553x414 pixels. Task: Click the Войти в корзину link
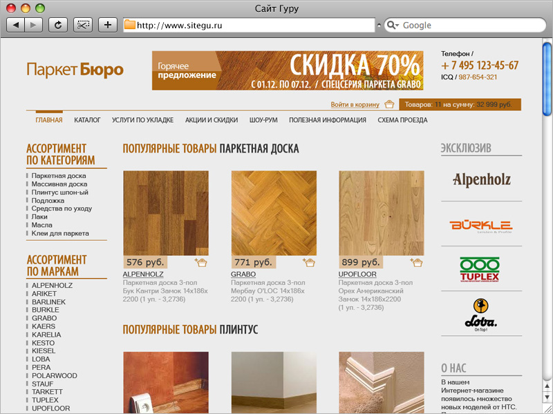tap(355, 105)
